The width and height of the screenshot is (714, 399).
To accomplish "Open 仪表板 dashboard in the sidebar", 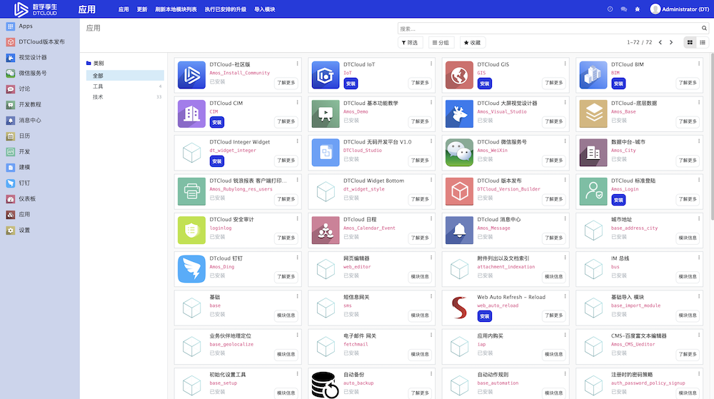I will pos(27,198).
